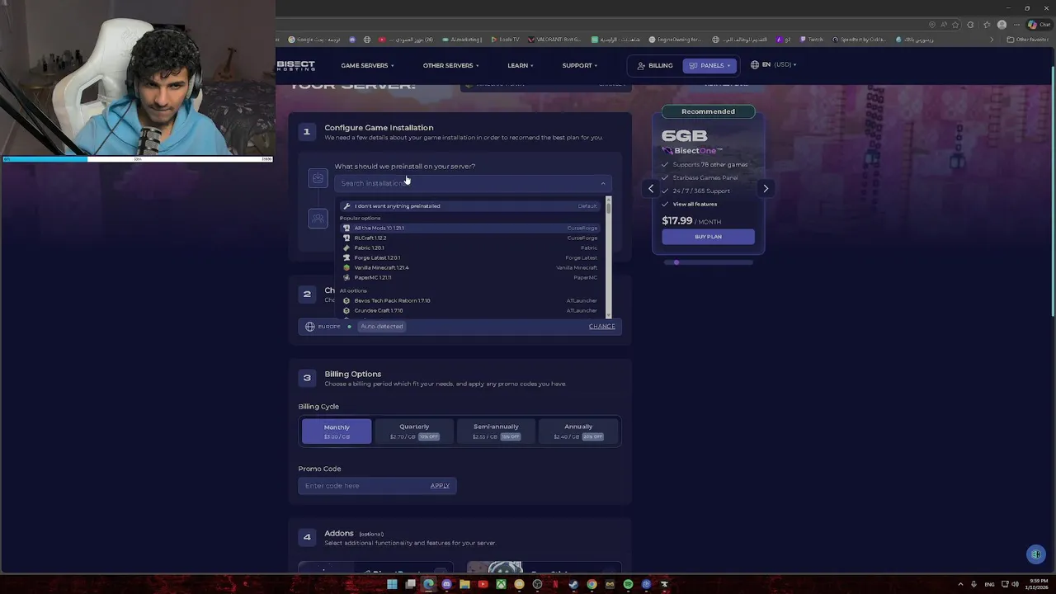Expand the Other Servers menu
This screenshot has width=1056, height=594.
pyautogui.click(x=450, y=65)
